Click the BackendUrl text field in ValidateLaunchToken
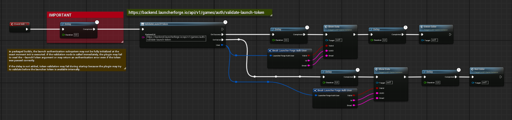Screen dimensions: 512x120 coord(176,38)
